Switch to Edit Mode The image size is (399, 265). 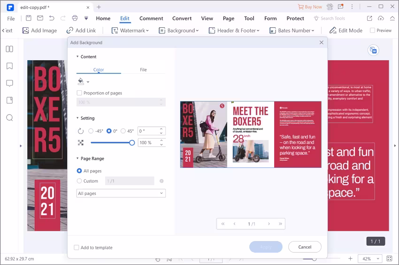[x=346, y=31]
